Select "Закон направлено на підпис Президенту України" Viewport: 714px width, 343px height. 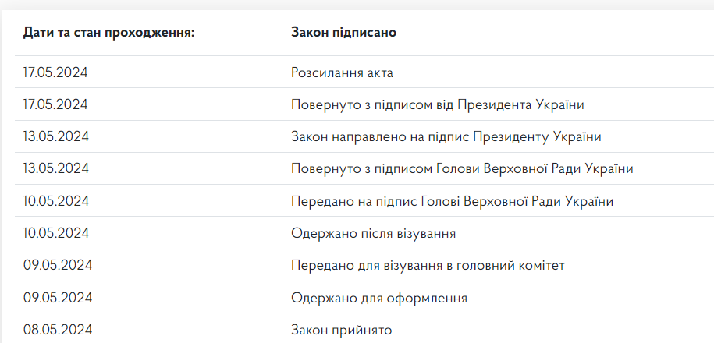point(446,136)
